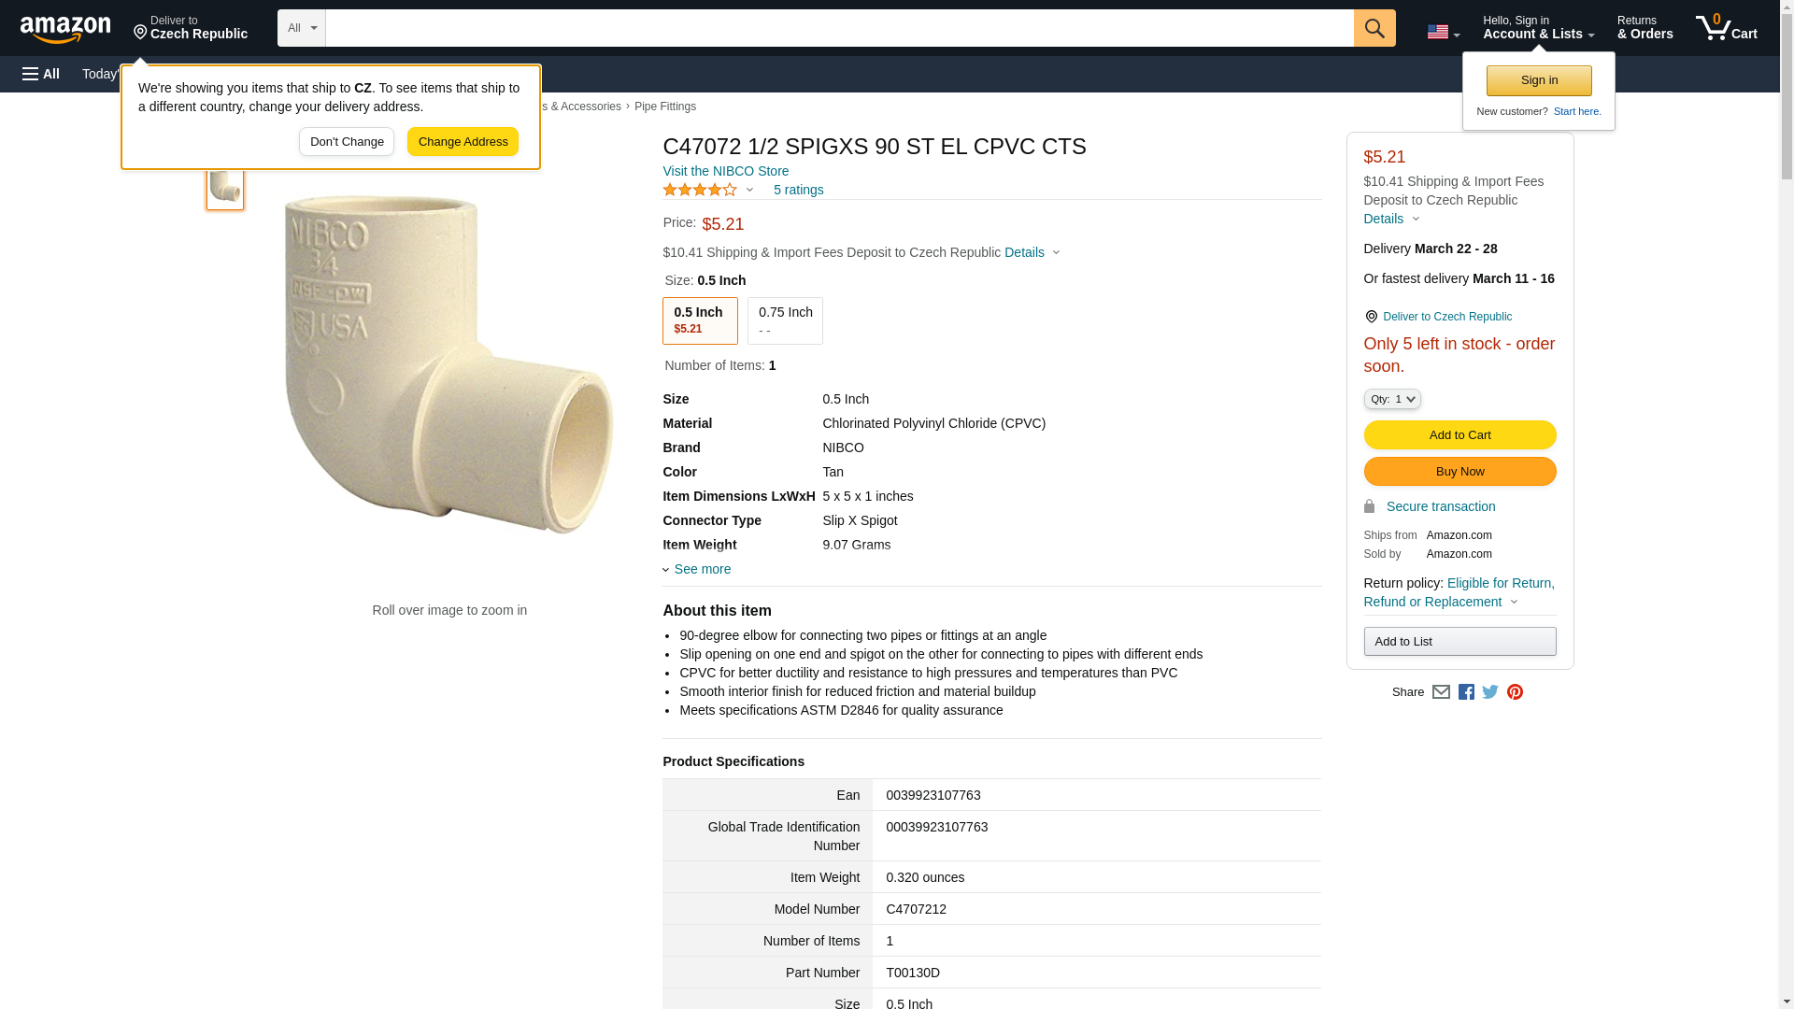The image size is (1794, 1009).
Task: Open the search category All dropdown
Action: [x=301, y=28]
